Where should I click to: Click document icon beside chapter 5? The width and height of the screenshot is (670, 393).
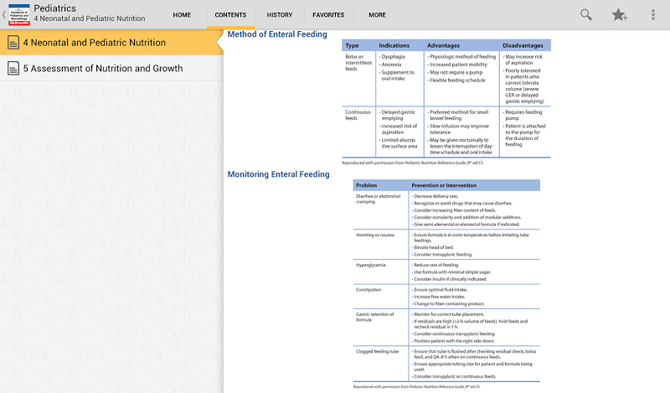13,69
